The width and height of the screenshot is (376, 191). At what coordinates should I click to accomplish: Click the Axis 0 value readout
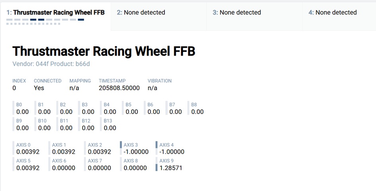click(x=28, y=152)
